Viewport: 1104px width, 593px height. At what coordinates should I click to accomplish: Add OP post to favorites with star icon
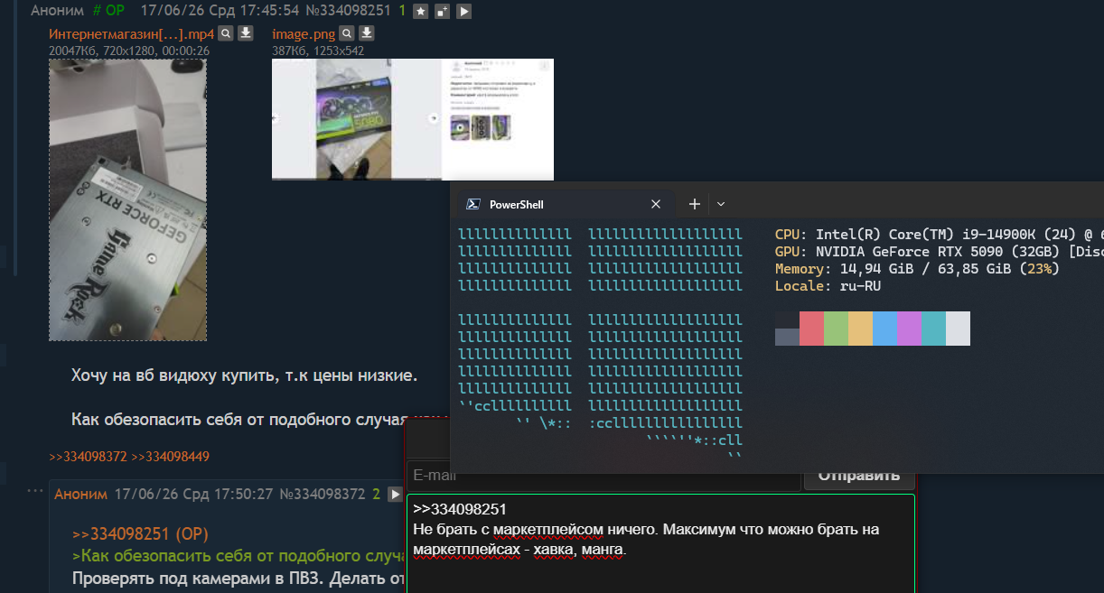point(420,12)
